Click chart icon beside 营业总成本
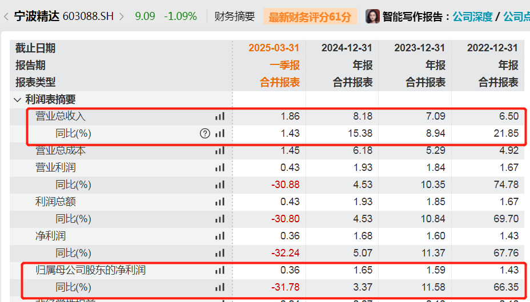 click(x=220, y=150)
